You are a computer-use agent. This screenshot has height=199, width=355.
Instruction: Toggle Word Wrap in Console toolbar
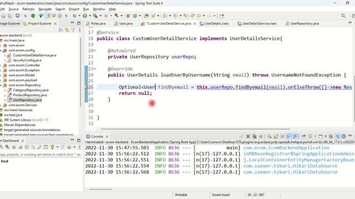tap(282, 137)
